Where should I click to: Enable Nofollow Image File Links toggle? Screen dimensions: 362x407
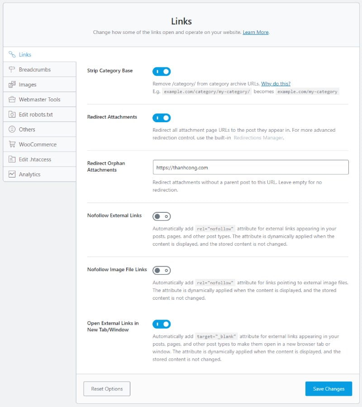[x=162, y=270]
